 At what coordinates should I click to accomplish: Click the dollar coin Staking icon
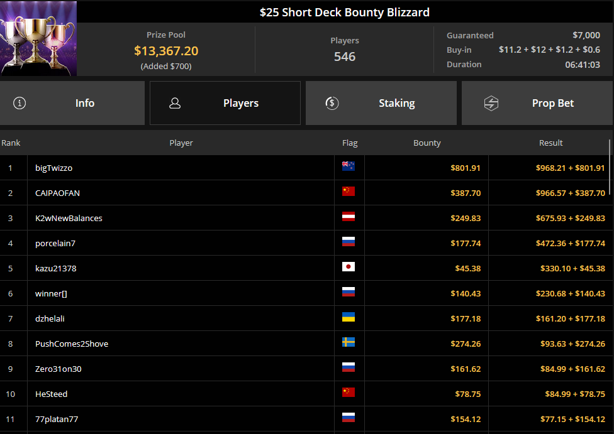point(332,103)
